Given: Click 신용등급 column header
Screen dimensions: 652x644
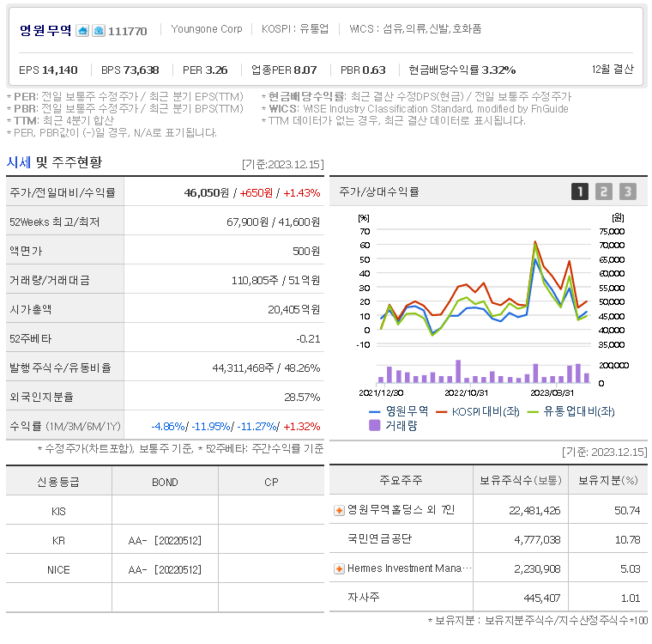Looking at the screenshot, I should pyautogui.click(x=58, y=482).
